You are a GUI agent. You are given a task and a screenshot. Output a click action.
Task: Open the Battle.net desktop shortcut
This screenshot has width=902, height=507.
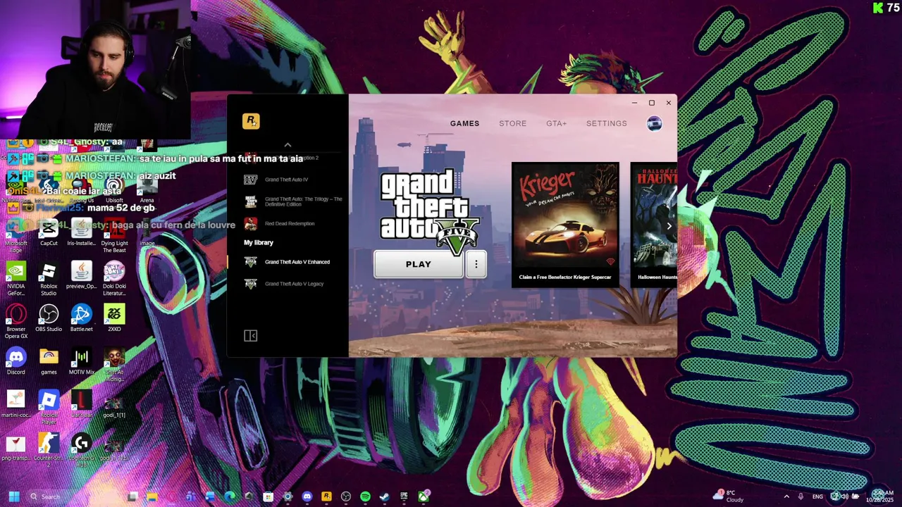point(81,318)
